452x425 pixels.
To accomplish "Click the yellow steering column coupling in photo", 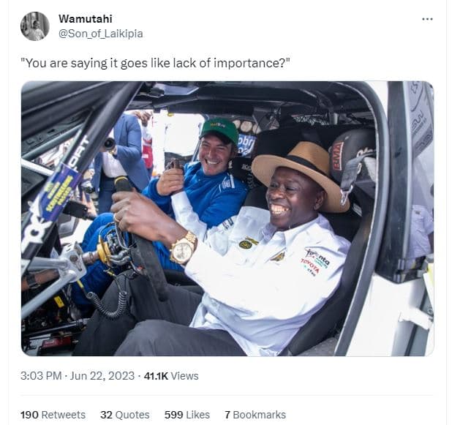I will click(105, 250).
